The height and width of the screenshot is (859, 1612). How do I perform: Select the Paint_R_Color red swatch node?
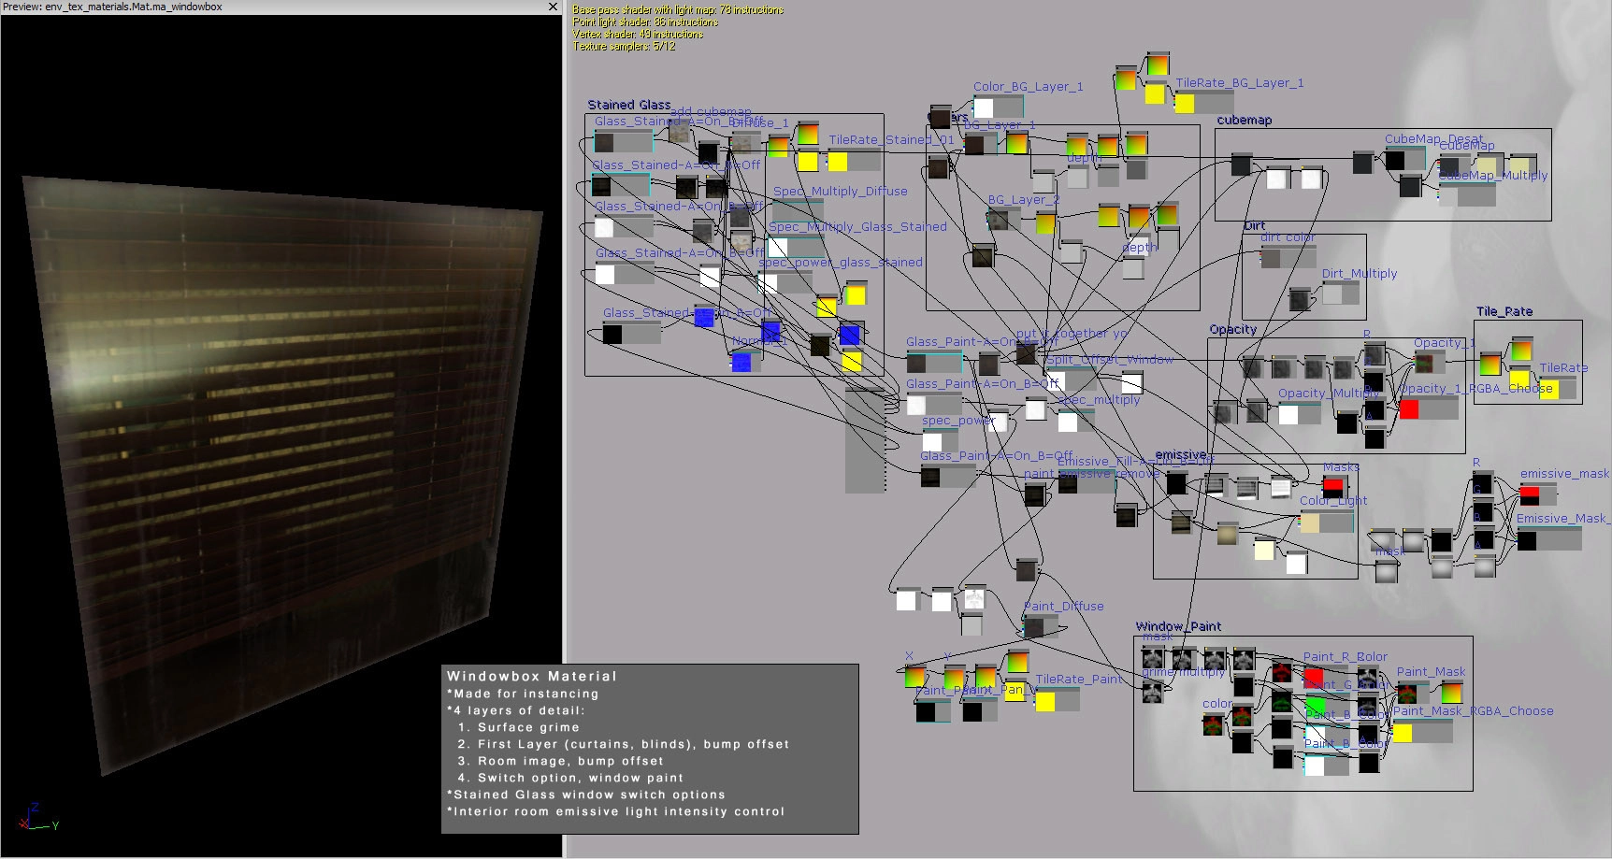tap(1314, 677)
